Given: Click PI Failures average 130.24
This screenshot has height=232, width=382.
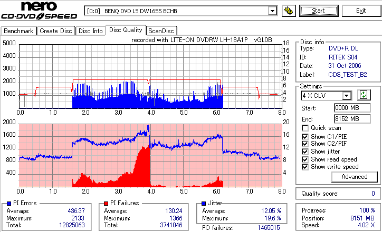Looking at the screenshot, I should (174, 211).
